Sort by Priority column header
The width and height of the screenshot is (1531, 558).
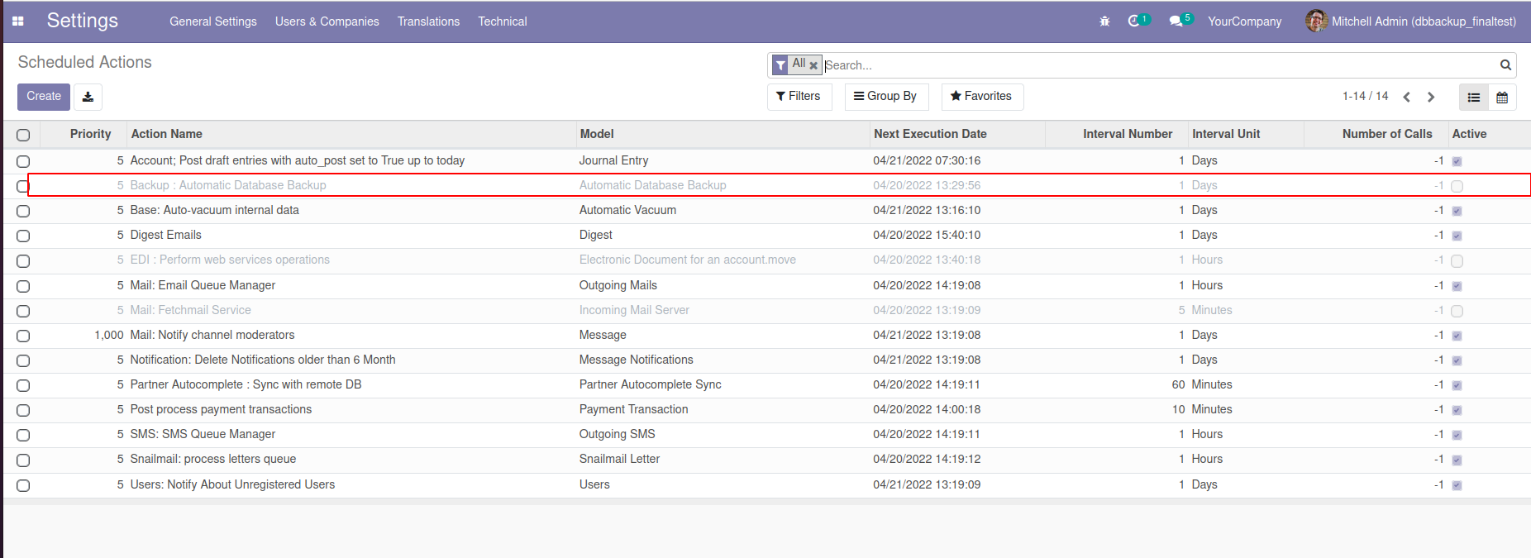[x=90, y=134]
